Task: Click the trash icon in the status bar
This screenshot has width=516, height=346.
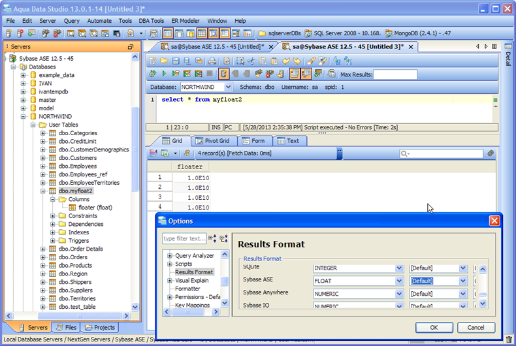Action: (509, 339)
